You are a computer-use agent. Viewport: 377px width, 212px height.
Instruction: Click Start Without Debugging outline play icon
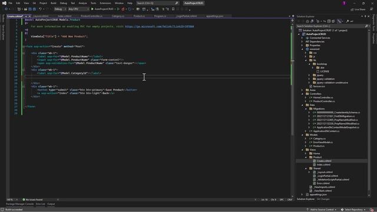(118, 9)
